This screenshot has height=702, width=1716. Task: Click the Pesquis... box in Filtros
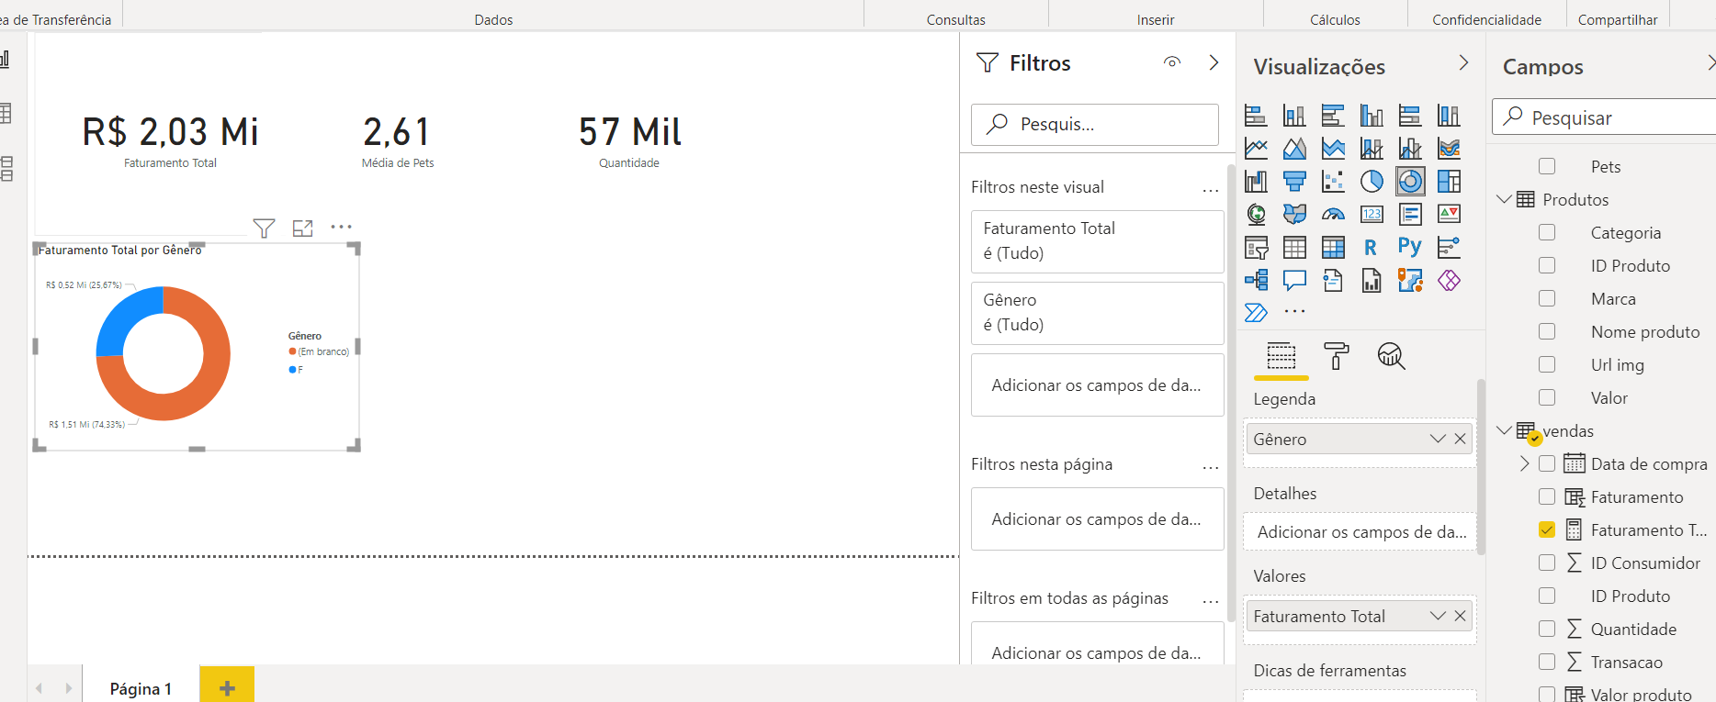(x=1095, y=124)
